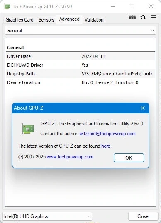Screen dimensions: 161x223
Task: Close the About GPU-Z dialog with X
Action: 143,108
